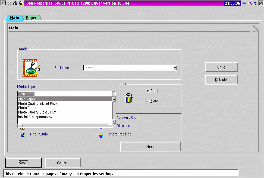The image size is (264, 178).
Task: Click the title bar icon right of the X
Action: tap(15, 3)
